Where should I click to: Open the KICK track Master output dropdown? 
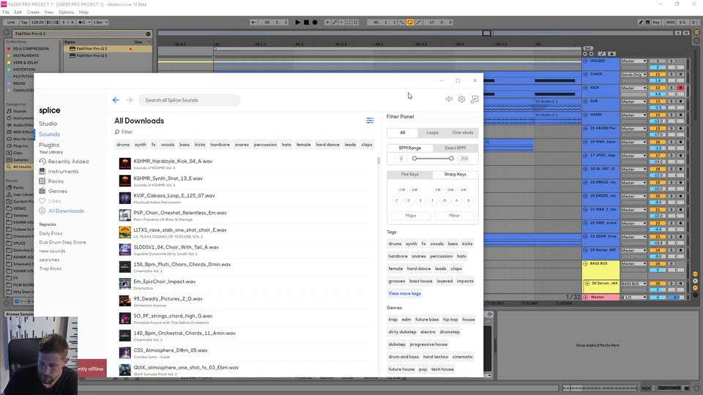[633, 89]
